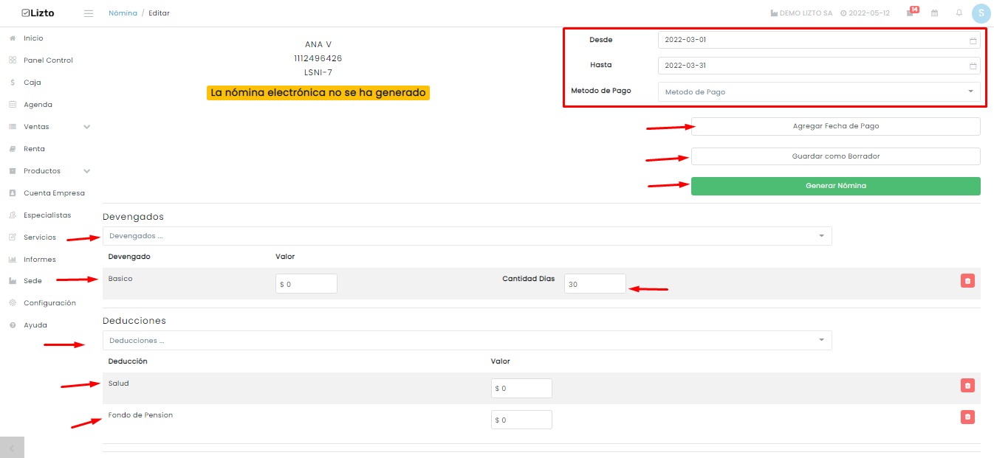Open the Devengados selection dropdown
The width and height of the screenshot is (994, 458).
(x=467, y=236)
